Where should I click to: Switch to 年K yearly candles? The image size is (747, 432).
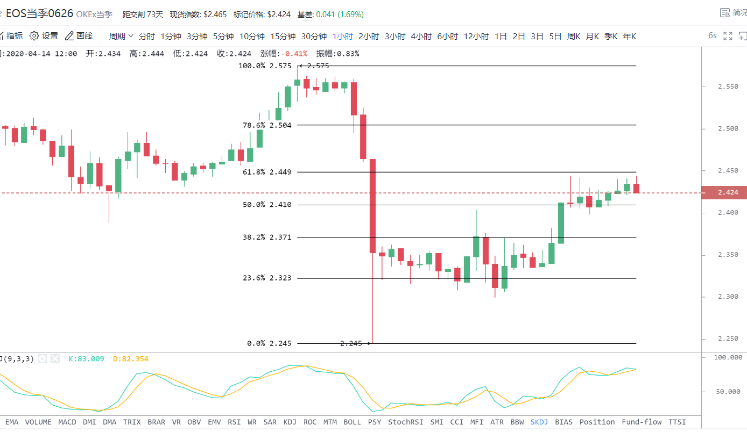[x=630, y=37]
